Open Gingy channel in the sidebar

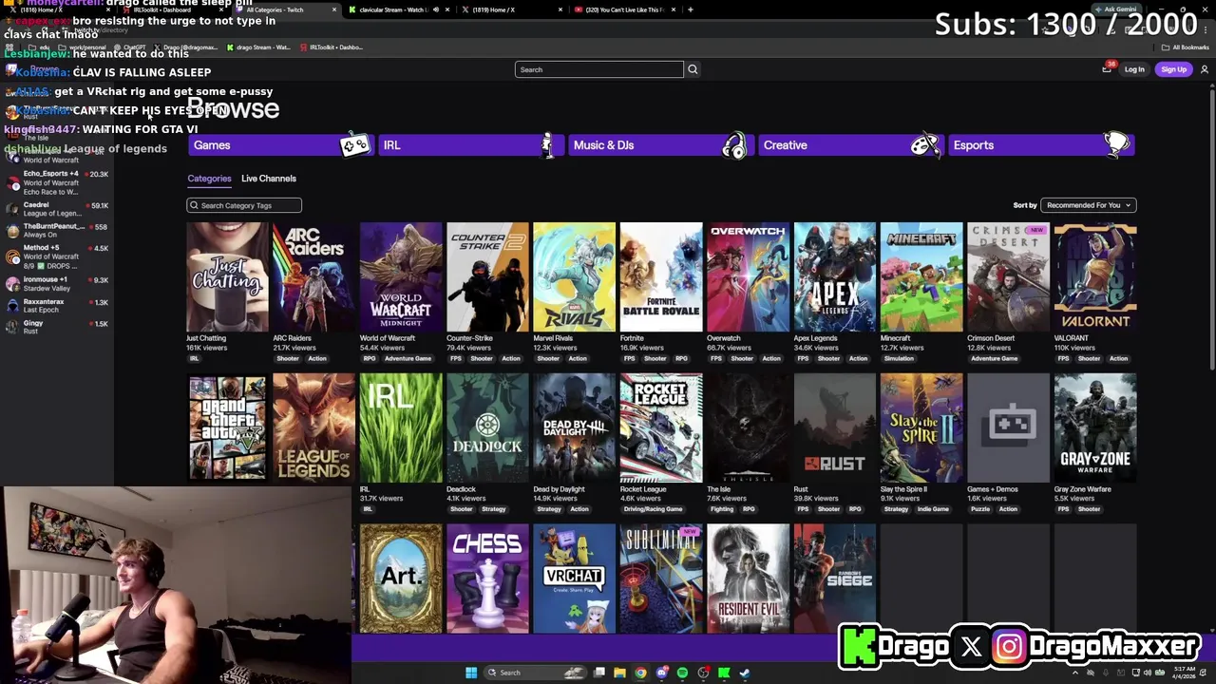(x=57, y=327)
